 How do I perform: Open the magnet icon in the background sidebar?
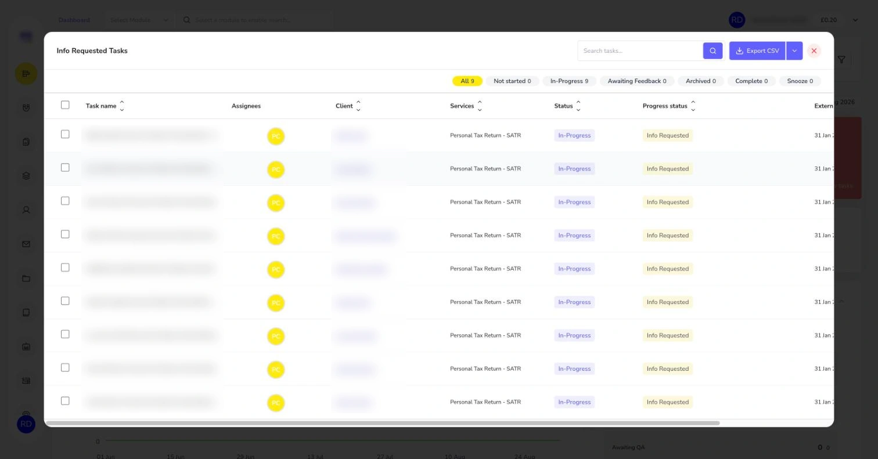click(26, 107)
